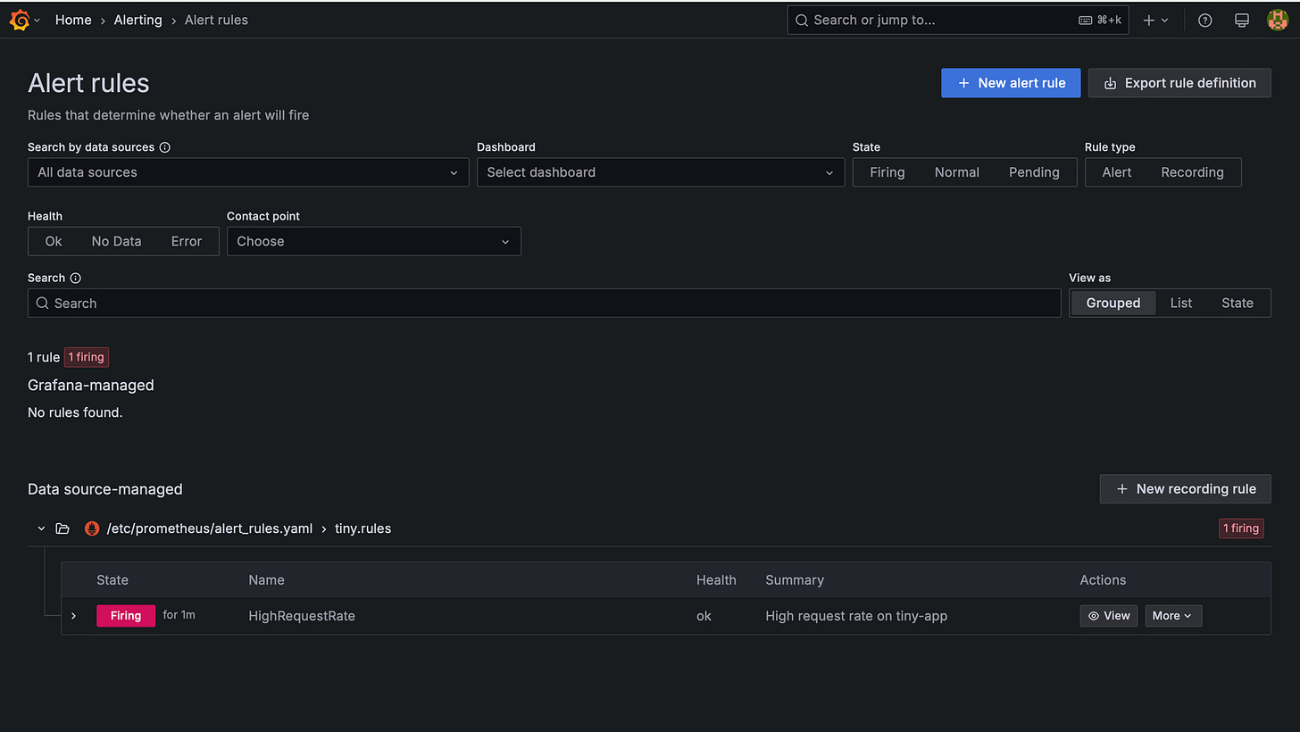The image size is (1300, 732).
Task: Create a New alert rule
Action: point(1010,82)
